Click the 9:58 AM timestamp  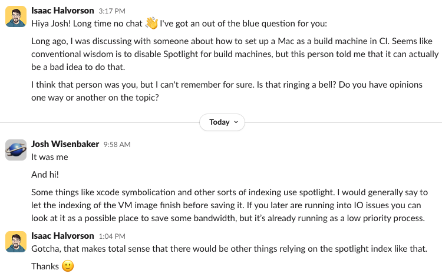click(x=117, y=145)
